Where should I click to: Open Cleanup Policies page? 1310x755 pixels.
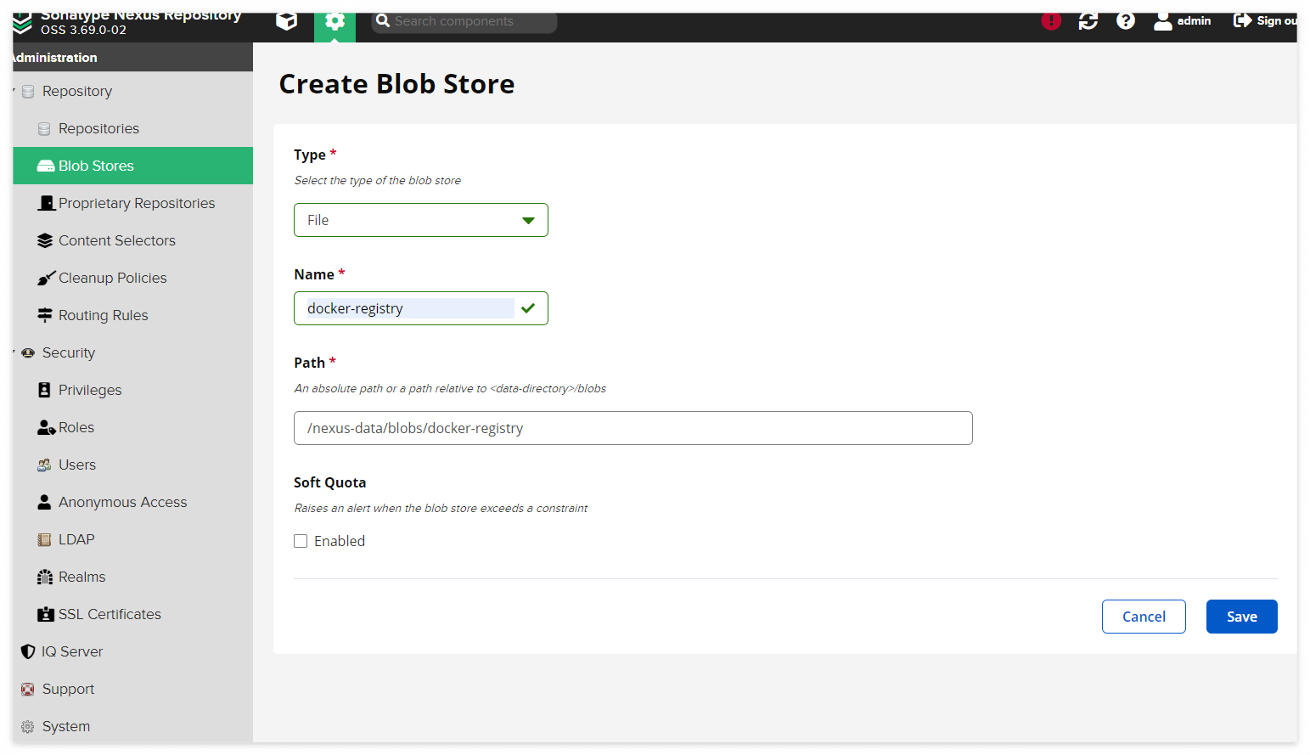coord(113,278)
